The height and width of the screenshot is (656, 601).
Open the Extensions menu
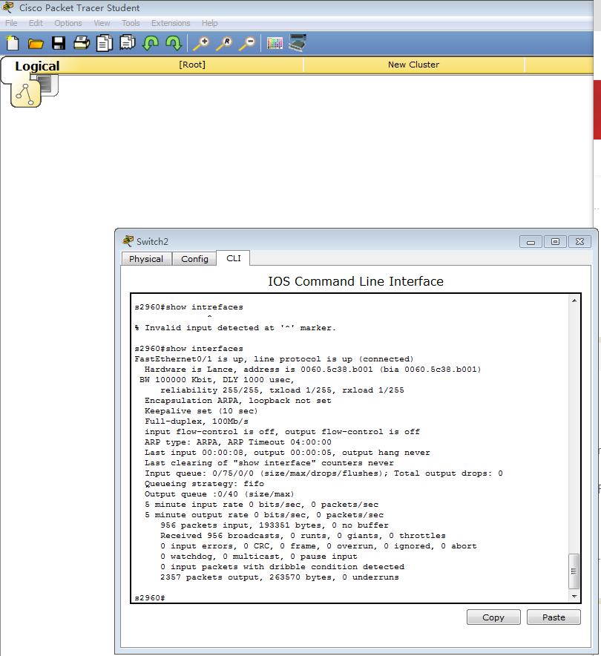171,23
